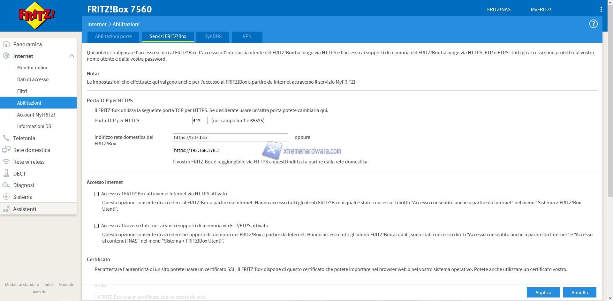The height and width of the screenshot is (301, 613).
Task: Switch to the DynDNS tab
Action: [x=213, y=36]
